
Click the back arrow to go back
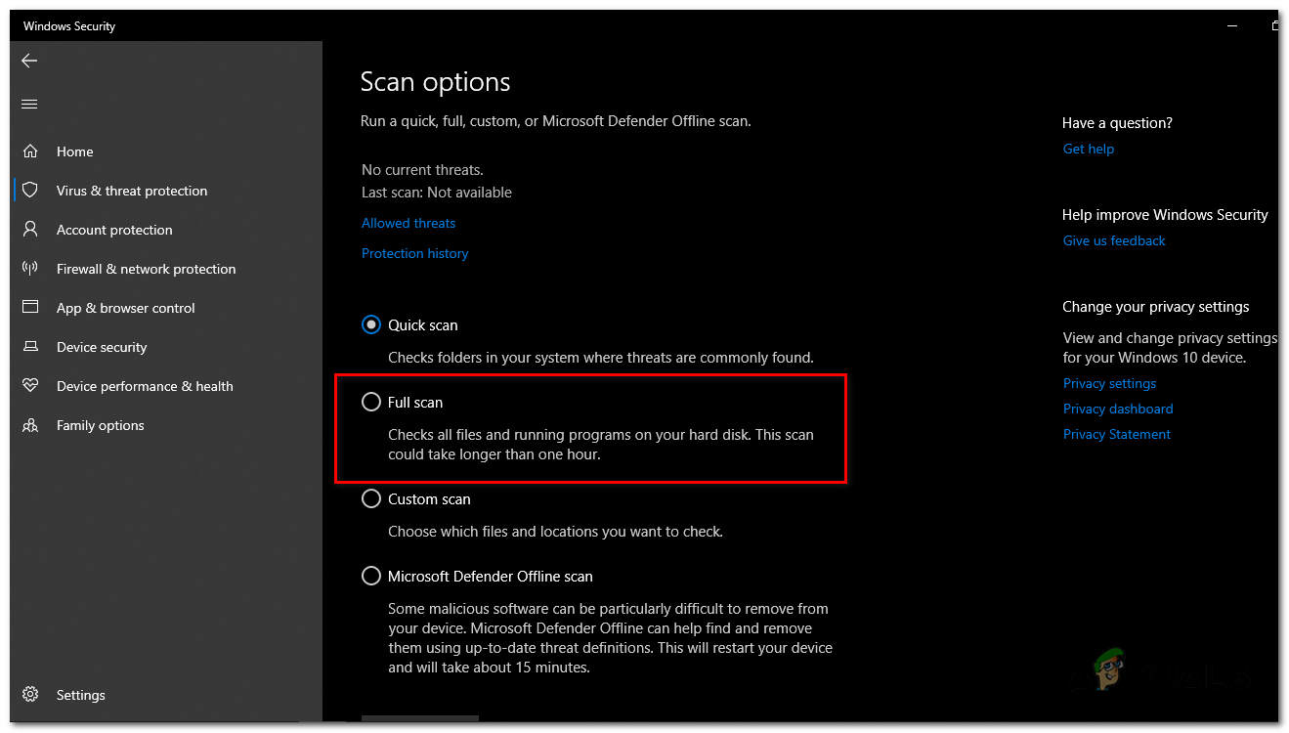point(28,61)
